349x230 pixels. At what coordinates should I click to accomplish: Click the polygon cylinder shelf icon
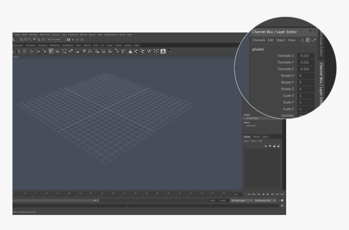pyautogui.click(x=18, y=52)
